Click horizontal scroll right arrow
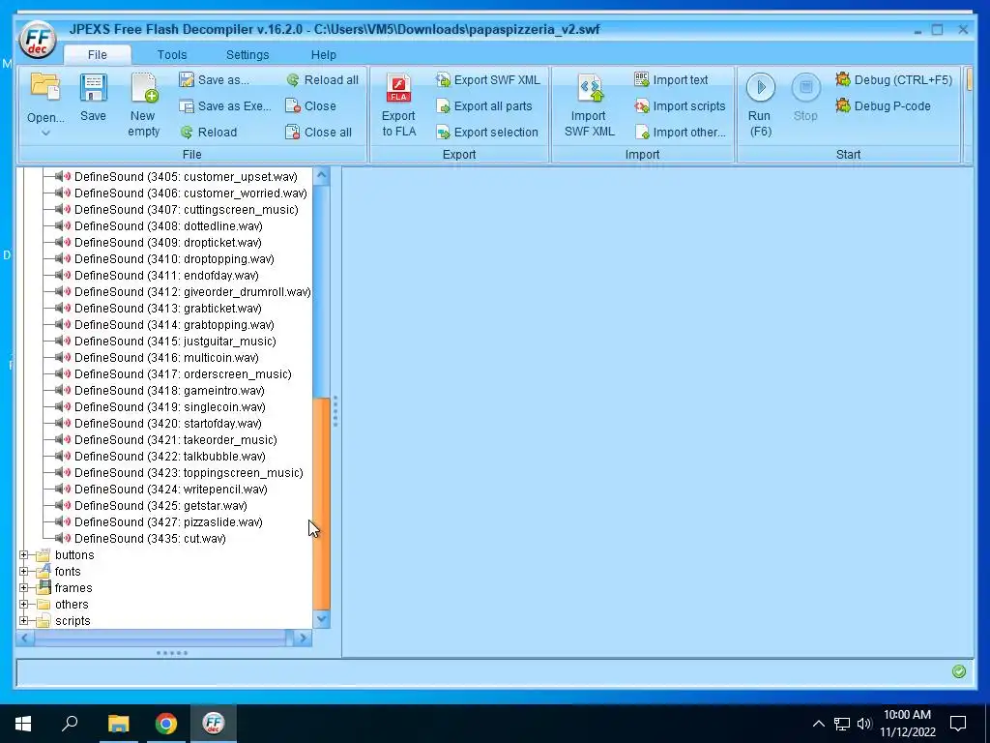Viewport: 990px width, 743px height. [x=303, y=639]
